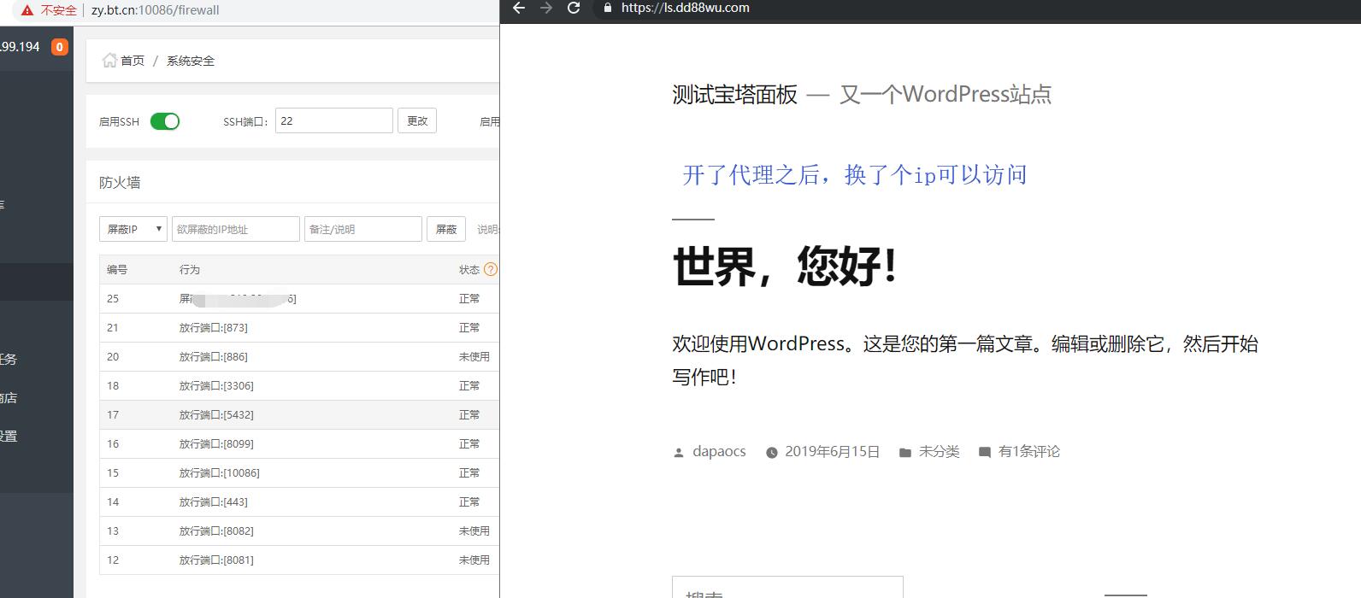Click the red not-secure warning icon
Image resolution: width=1361 pixels, height=598 pixels.
tap(27, 10)
